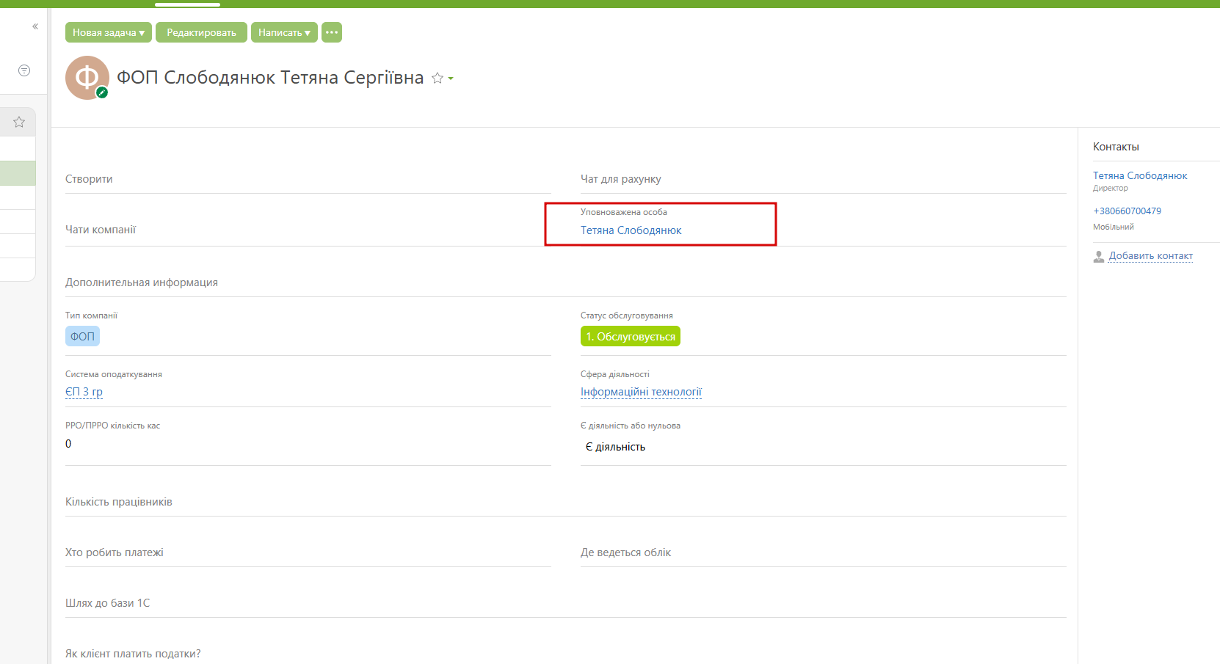Click phone number +380660700479
The height and width of the screenshot is (664, 1220).
pyautogui.click(x=1127, y=211)
